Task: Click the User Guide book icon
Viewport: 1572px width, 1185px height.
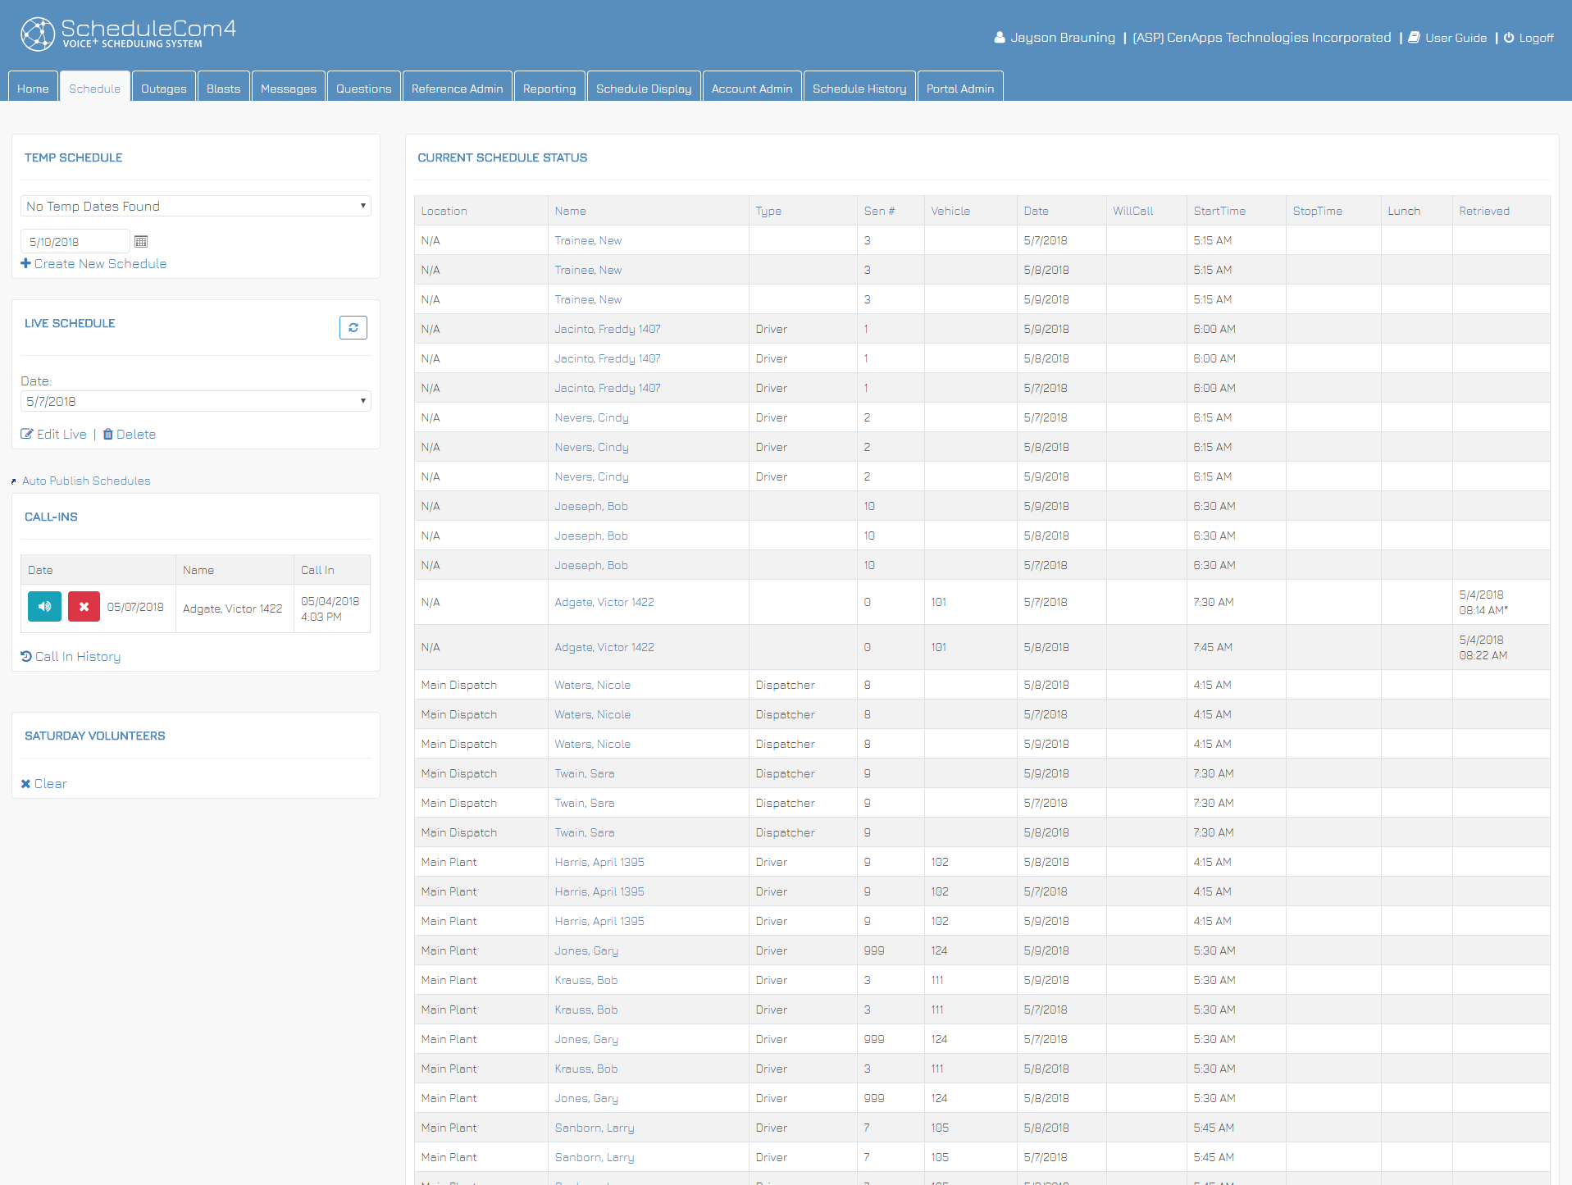Action: 1415,38
